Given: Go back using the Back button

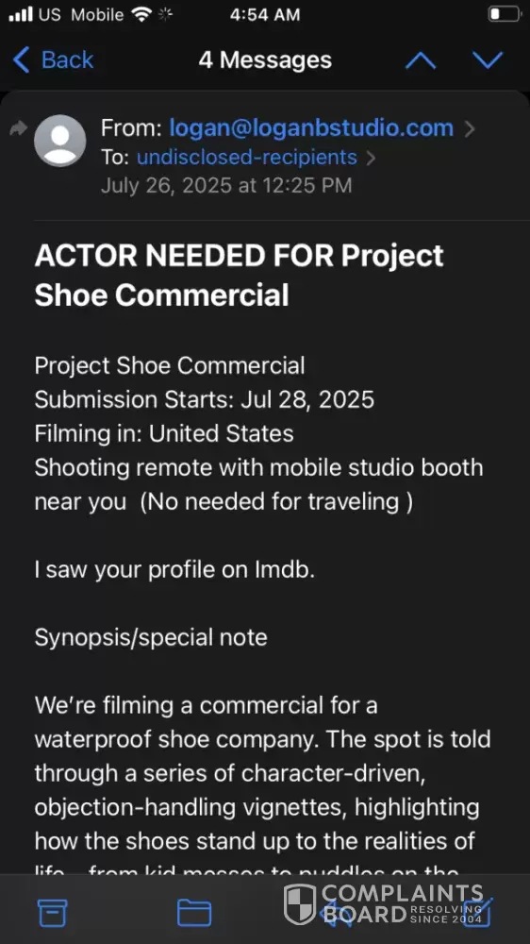Looking at the screenshot, I should point(53,60).
